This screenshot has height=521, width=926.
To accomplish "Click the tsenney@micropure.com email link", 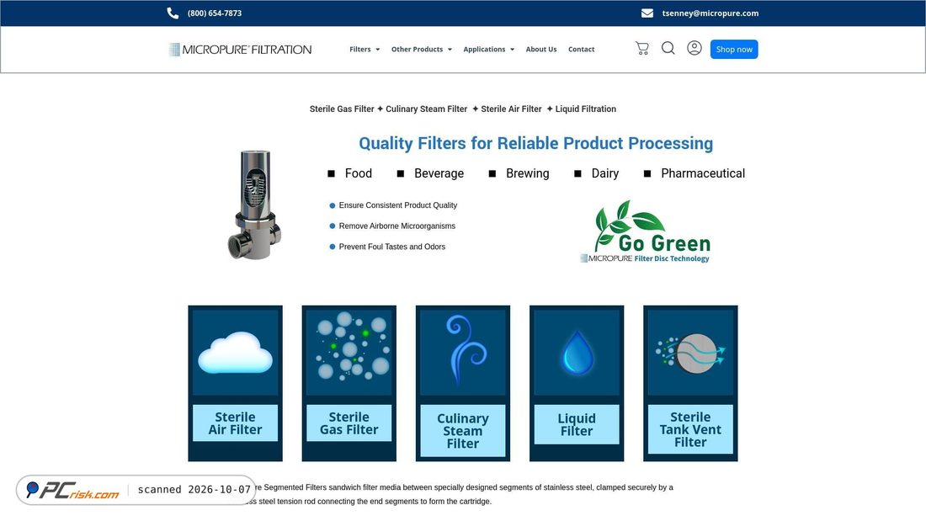I will (710, 13).
